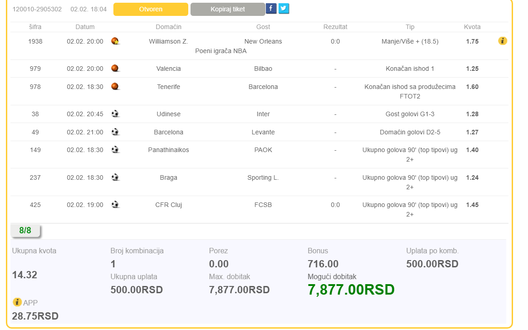The height and width of the screenshot is (330, 528).
Task: Click green Mogući dobitak amount 7,877.00RSD
Action: tap(351, 290)
